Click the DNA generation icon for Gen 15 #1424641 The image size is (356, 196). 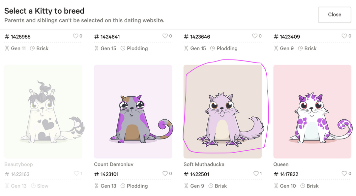click(x=97, y=48)
